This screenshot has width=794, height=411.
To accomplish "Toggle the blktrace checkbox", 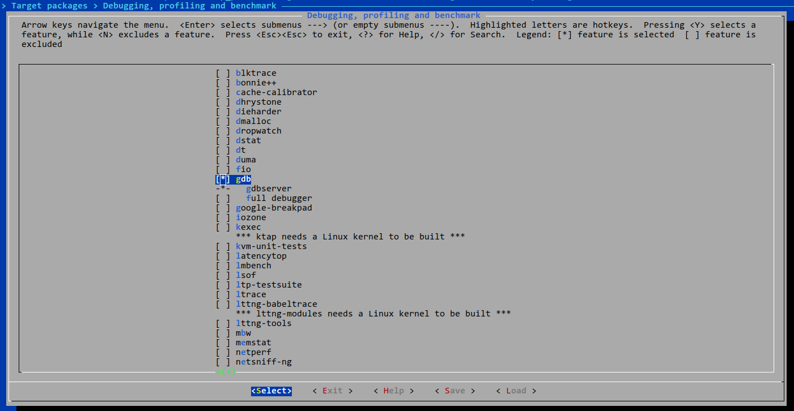I will click(223, 73).
